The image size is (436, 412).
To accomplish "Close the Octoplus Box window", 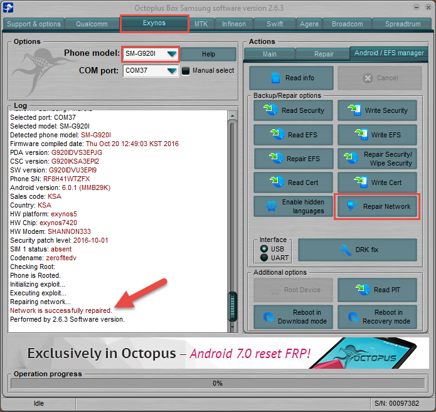I will tap(428, 8).
